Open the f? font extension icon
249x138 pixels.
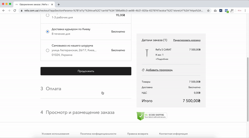pyautogui.click(x=232, y=11)
